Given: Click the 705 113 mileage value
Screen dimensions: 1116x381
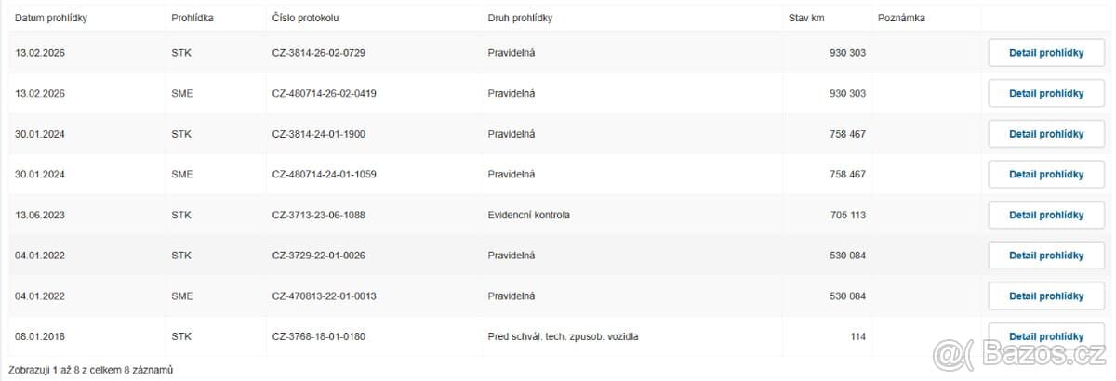Looking at the screenshot, I should pos(847,215).
